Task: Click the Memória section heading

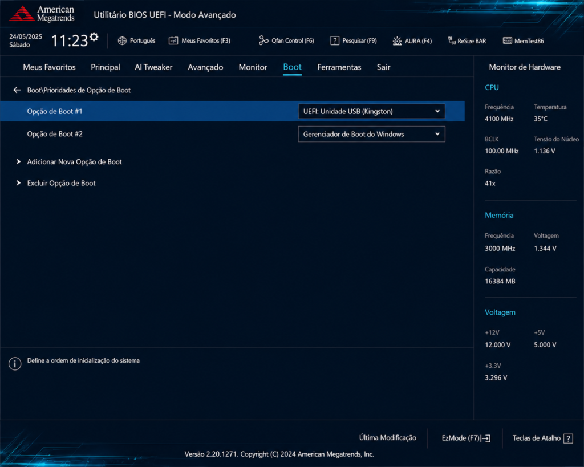Action: pyautogui.click(x=499, y=215)
